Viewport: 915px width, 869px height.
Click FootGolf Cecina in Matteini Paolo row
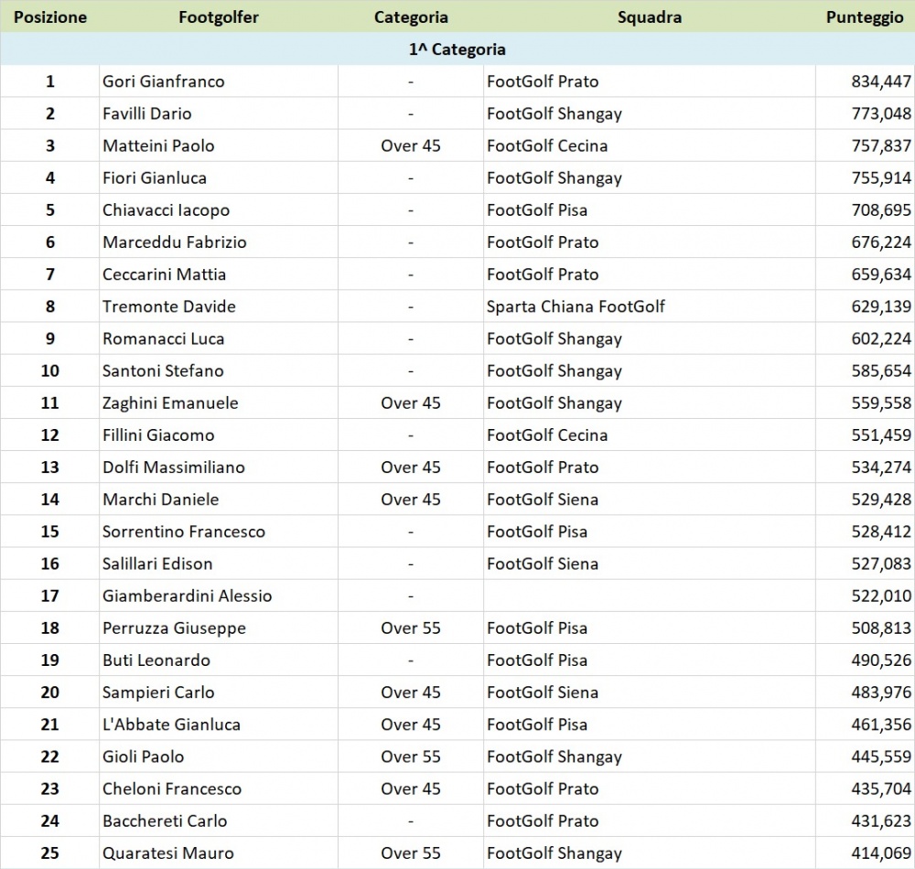click(547, 145)
